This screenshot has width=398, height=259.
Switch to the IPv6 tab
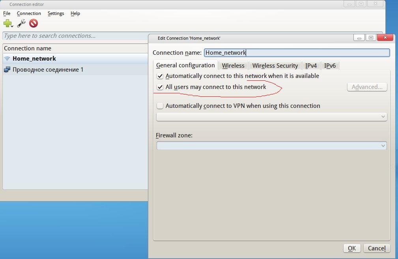[x=330, y=66]
